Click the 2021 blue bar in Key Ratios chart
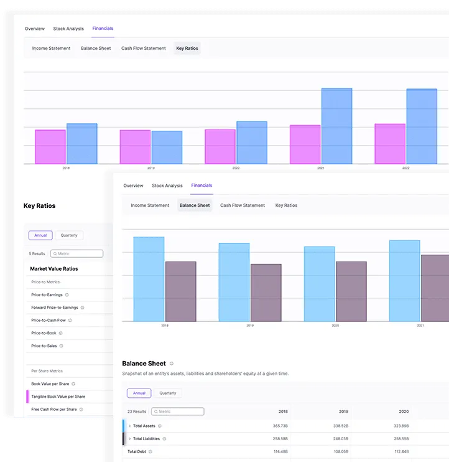 pos(336,126)
